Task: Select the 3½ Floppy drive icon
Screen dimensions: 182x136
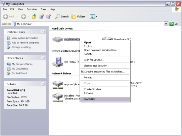Action: pyautogui.click(x=58, y=62)
